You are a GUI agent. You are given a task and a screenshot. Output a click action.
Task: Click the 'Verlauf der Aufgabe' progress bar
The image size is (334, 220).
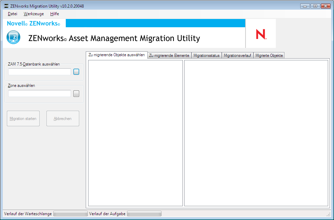click(144, 213)
